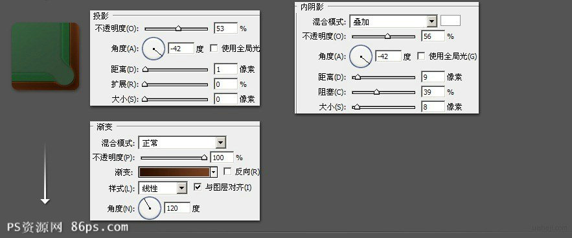572x238 pixels.
Task: Open the gradient blend mode dropdown 正常
Action: point(183,143)
